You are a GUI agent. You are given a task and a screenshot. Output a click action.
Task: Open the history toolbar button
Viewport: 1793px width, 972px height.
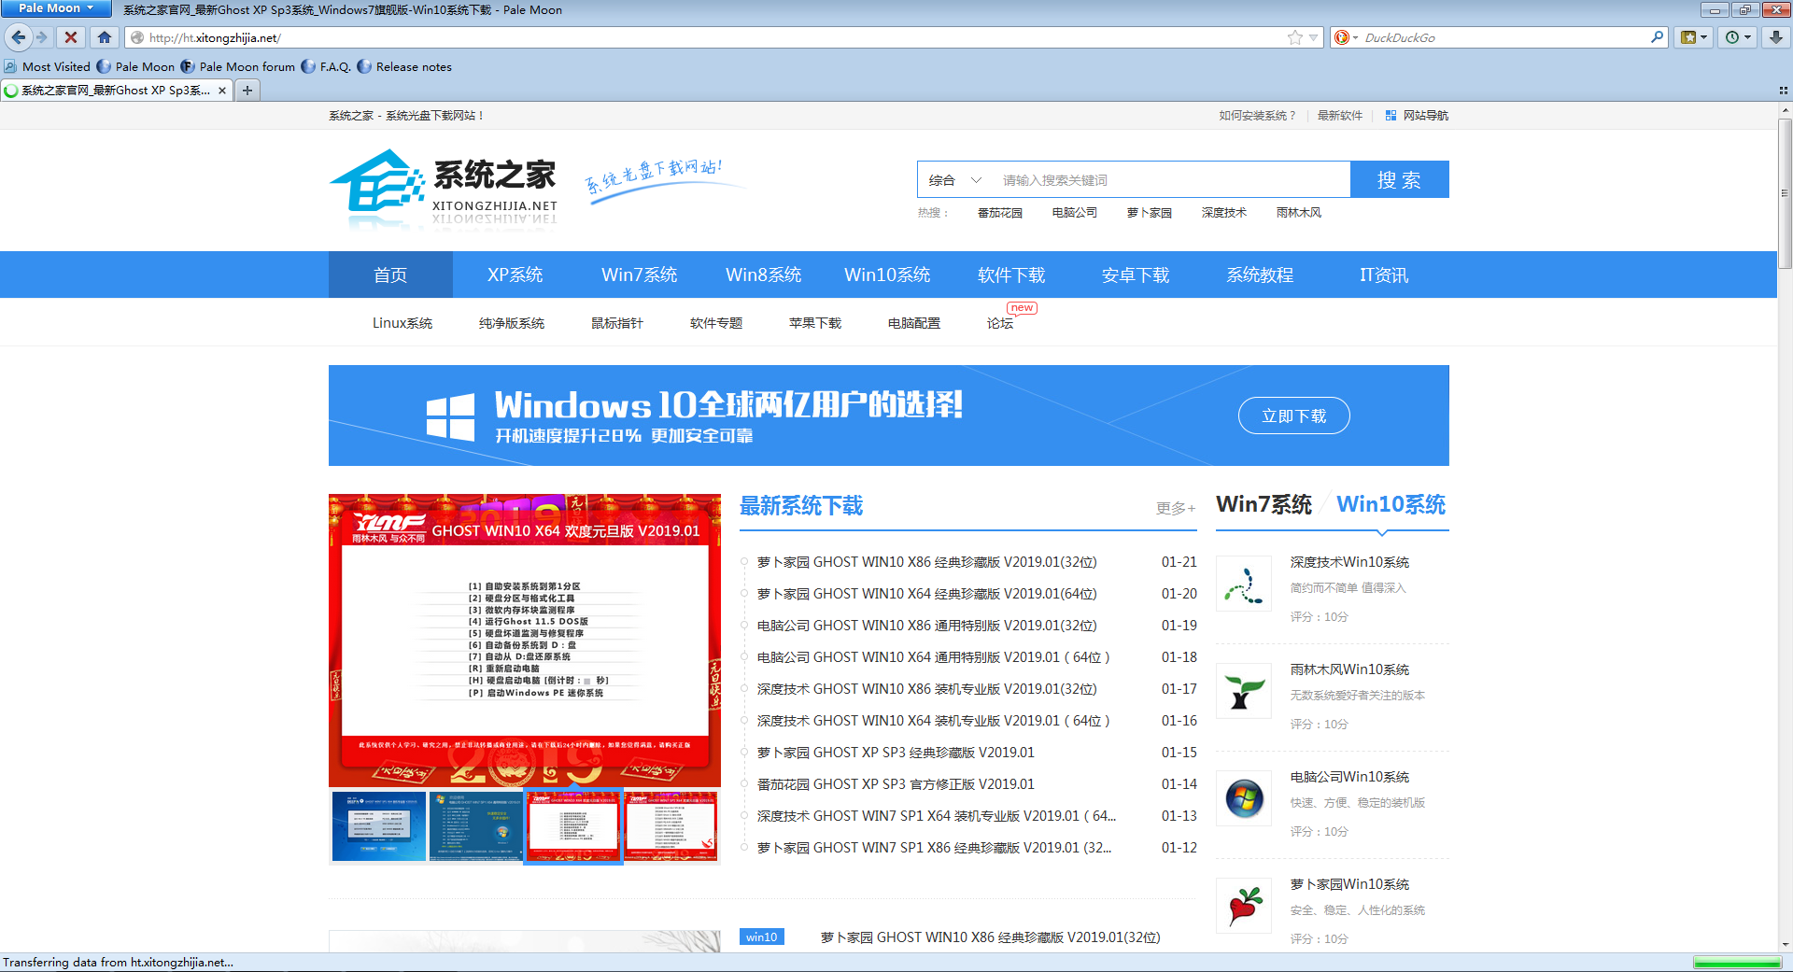tap(1738, 37)
